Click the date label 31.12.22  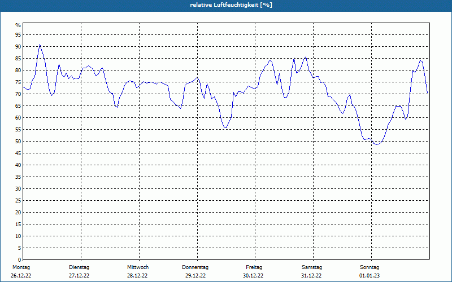[311, 276]
